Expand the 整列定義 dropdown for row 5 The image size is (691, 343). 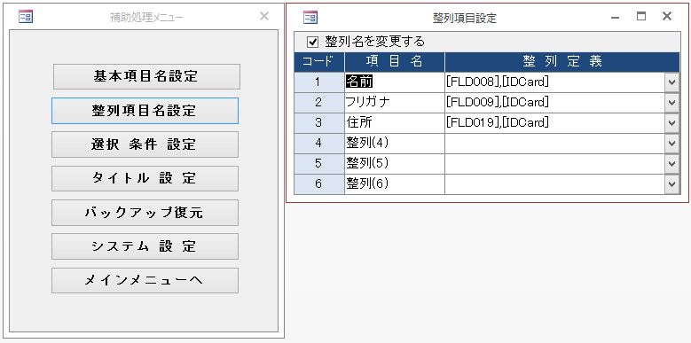pos(672,164)
